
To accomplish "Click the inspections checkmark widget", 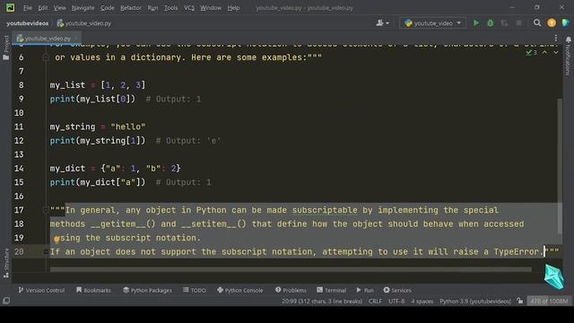I will click(x=532, y=53).
